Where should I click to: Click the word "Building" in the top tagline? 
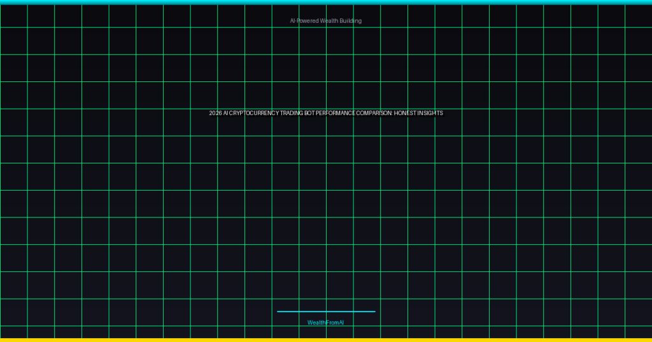351,21
